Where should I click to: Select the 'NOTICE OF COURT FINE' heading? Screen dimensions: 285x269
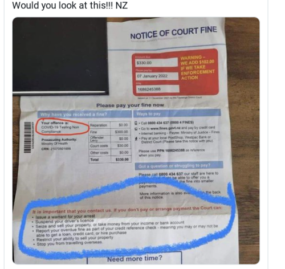coord(173,33)
